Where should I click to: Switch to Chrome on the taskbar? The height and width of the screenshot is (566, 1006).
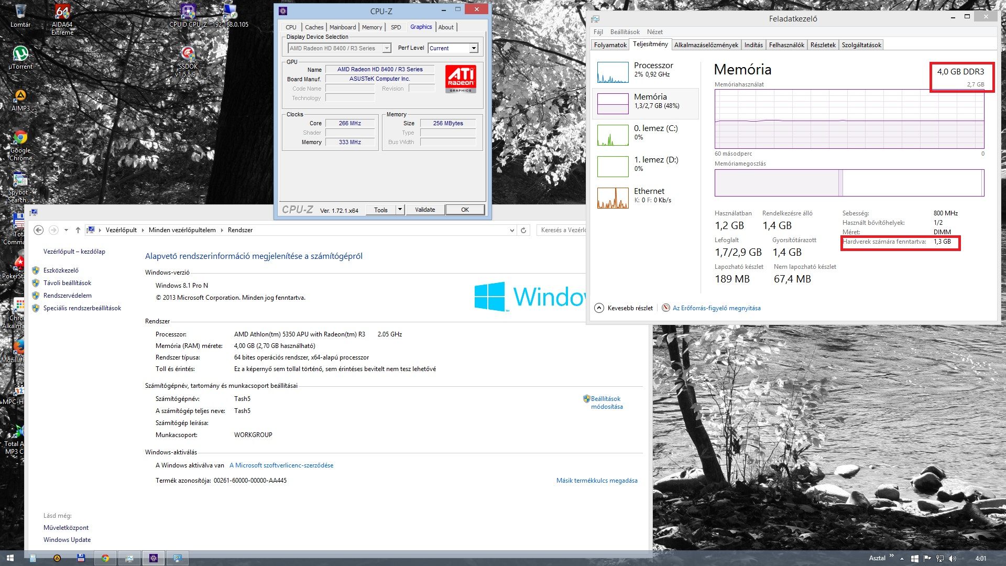pyautogui.click(x=105, y=558)
